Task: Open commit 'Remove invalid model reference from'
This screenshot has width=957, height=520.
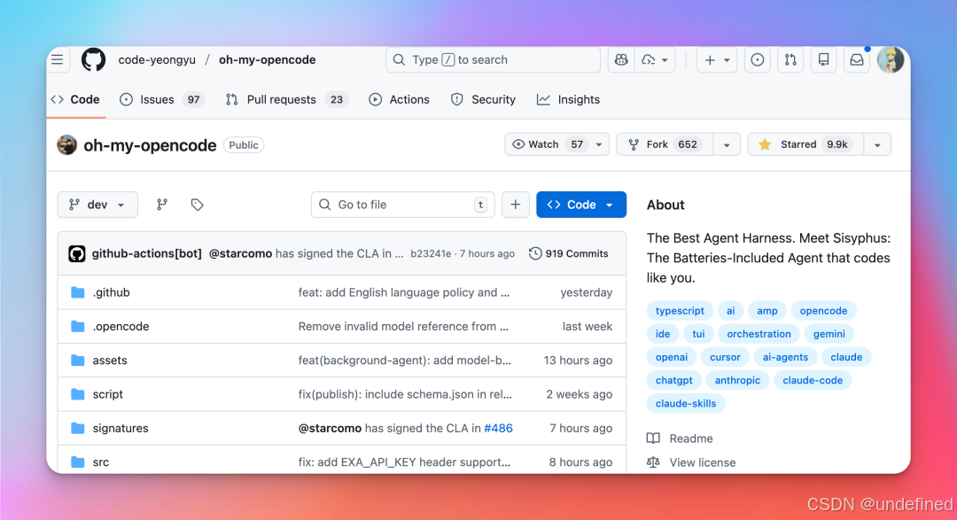Action: click(x=403, y=327)
